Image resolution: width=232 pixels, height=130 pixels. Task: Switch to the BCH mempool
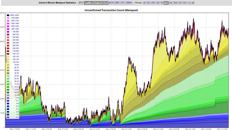coord(111,3)
